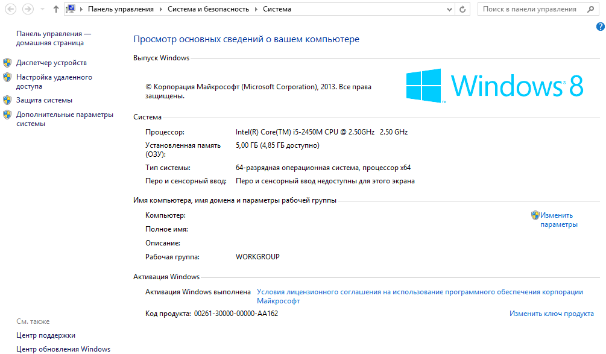Click the shield icon beside Диспетчер устройств
This screenshot has height=354, width=606.
click(7, 63)
